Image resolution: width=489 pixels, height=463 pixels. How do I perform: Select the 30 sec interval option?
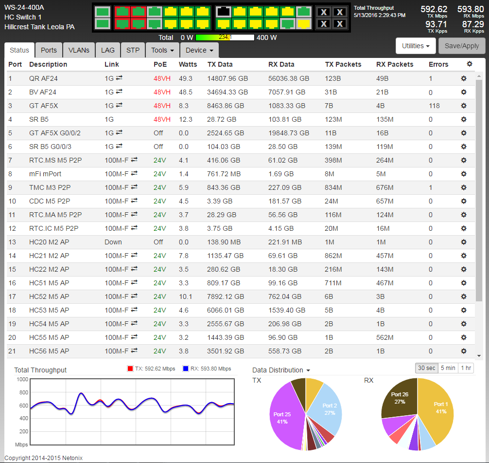[x=426, y=368]
